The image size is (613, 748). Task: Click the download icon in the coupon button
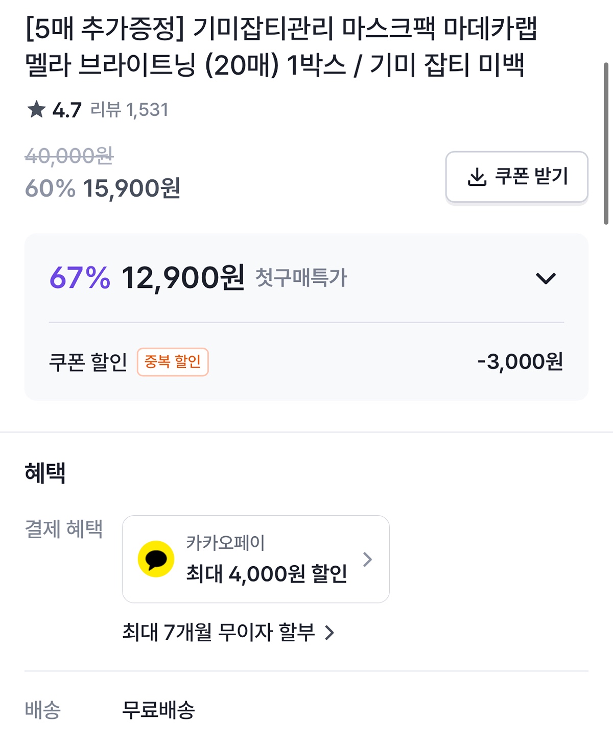point(477,177)
